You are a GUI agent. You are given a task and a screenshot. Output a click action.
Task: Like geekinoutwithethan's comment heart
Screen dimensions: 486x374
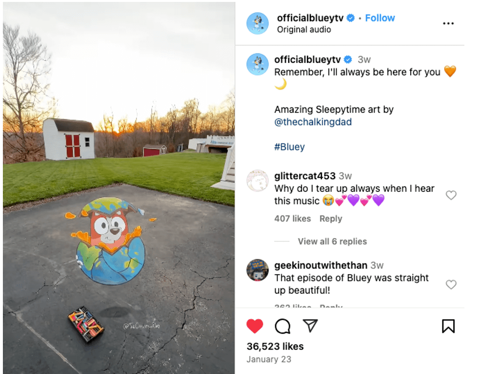(x=451, y=284)
